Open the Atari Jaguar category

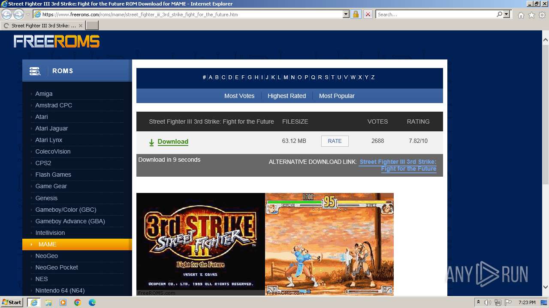(x=51, y=128)
